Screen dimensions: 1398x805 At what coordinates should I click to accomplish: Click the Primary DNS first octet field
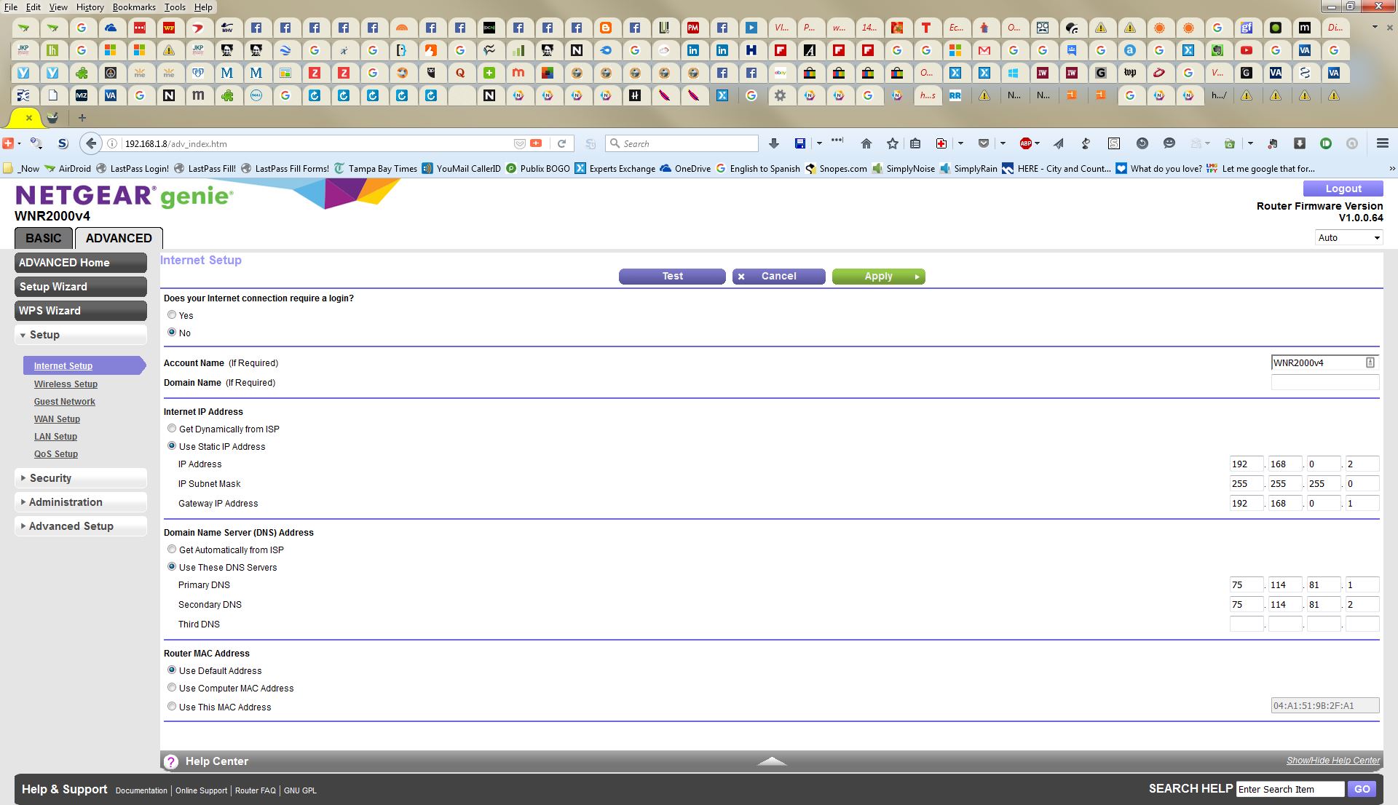pyautogui.click(x=1246, y=585)
